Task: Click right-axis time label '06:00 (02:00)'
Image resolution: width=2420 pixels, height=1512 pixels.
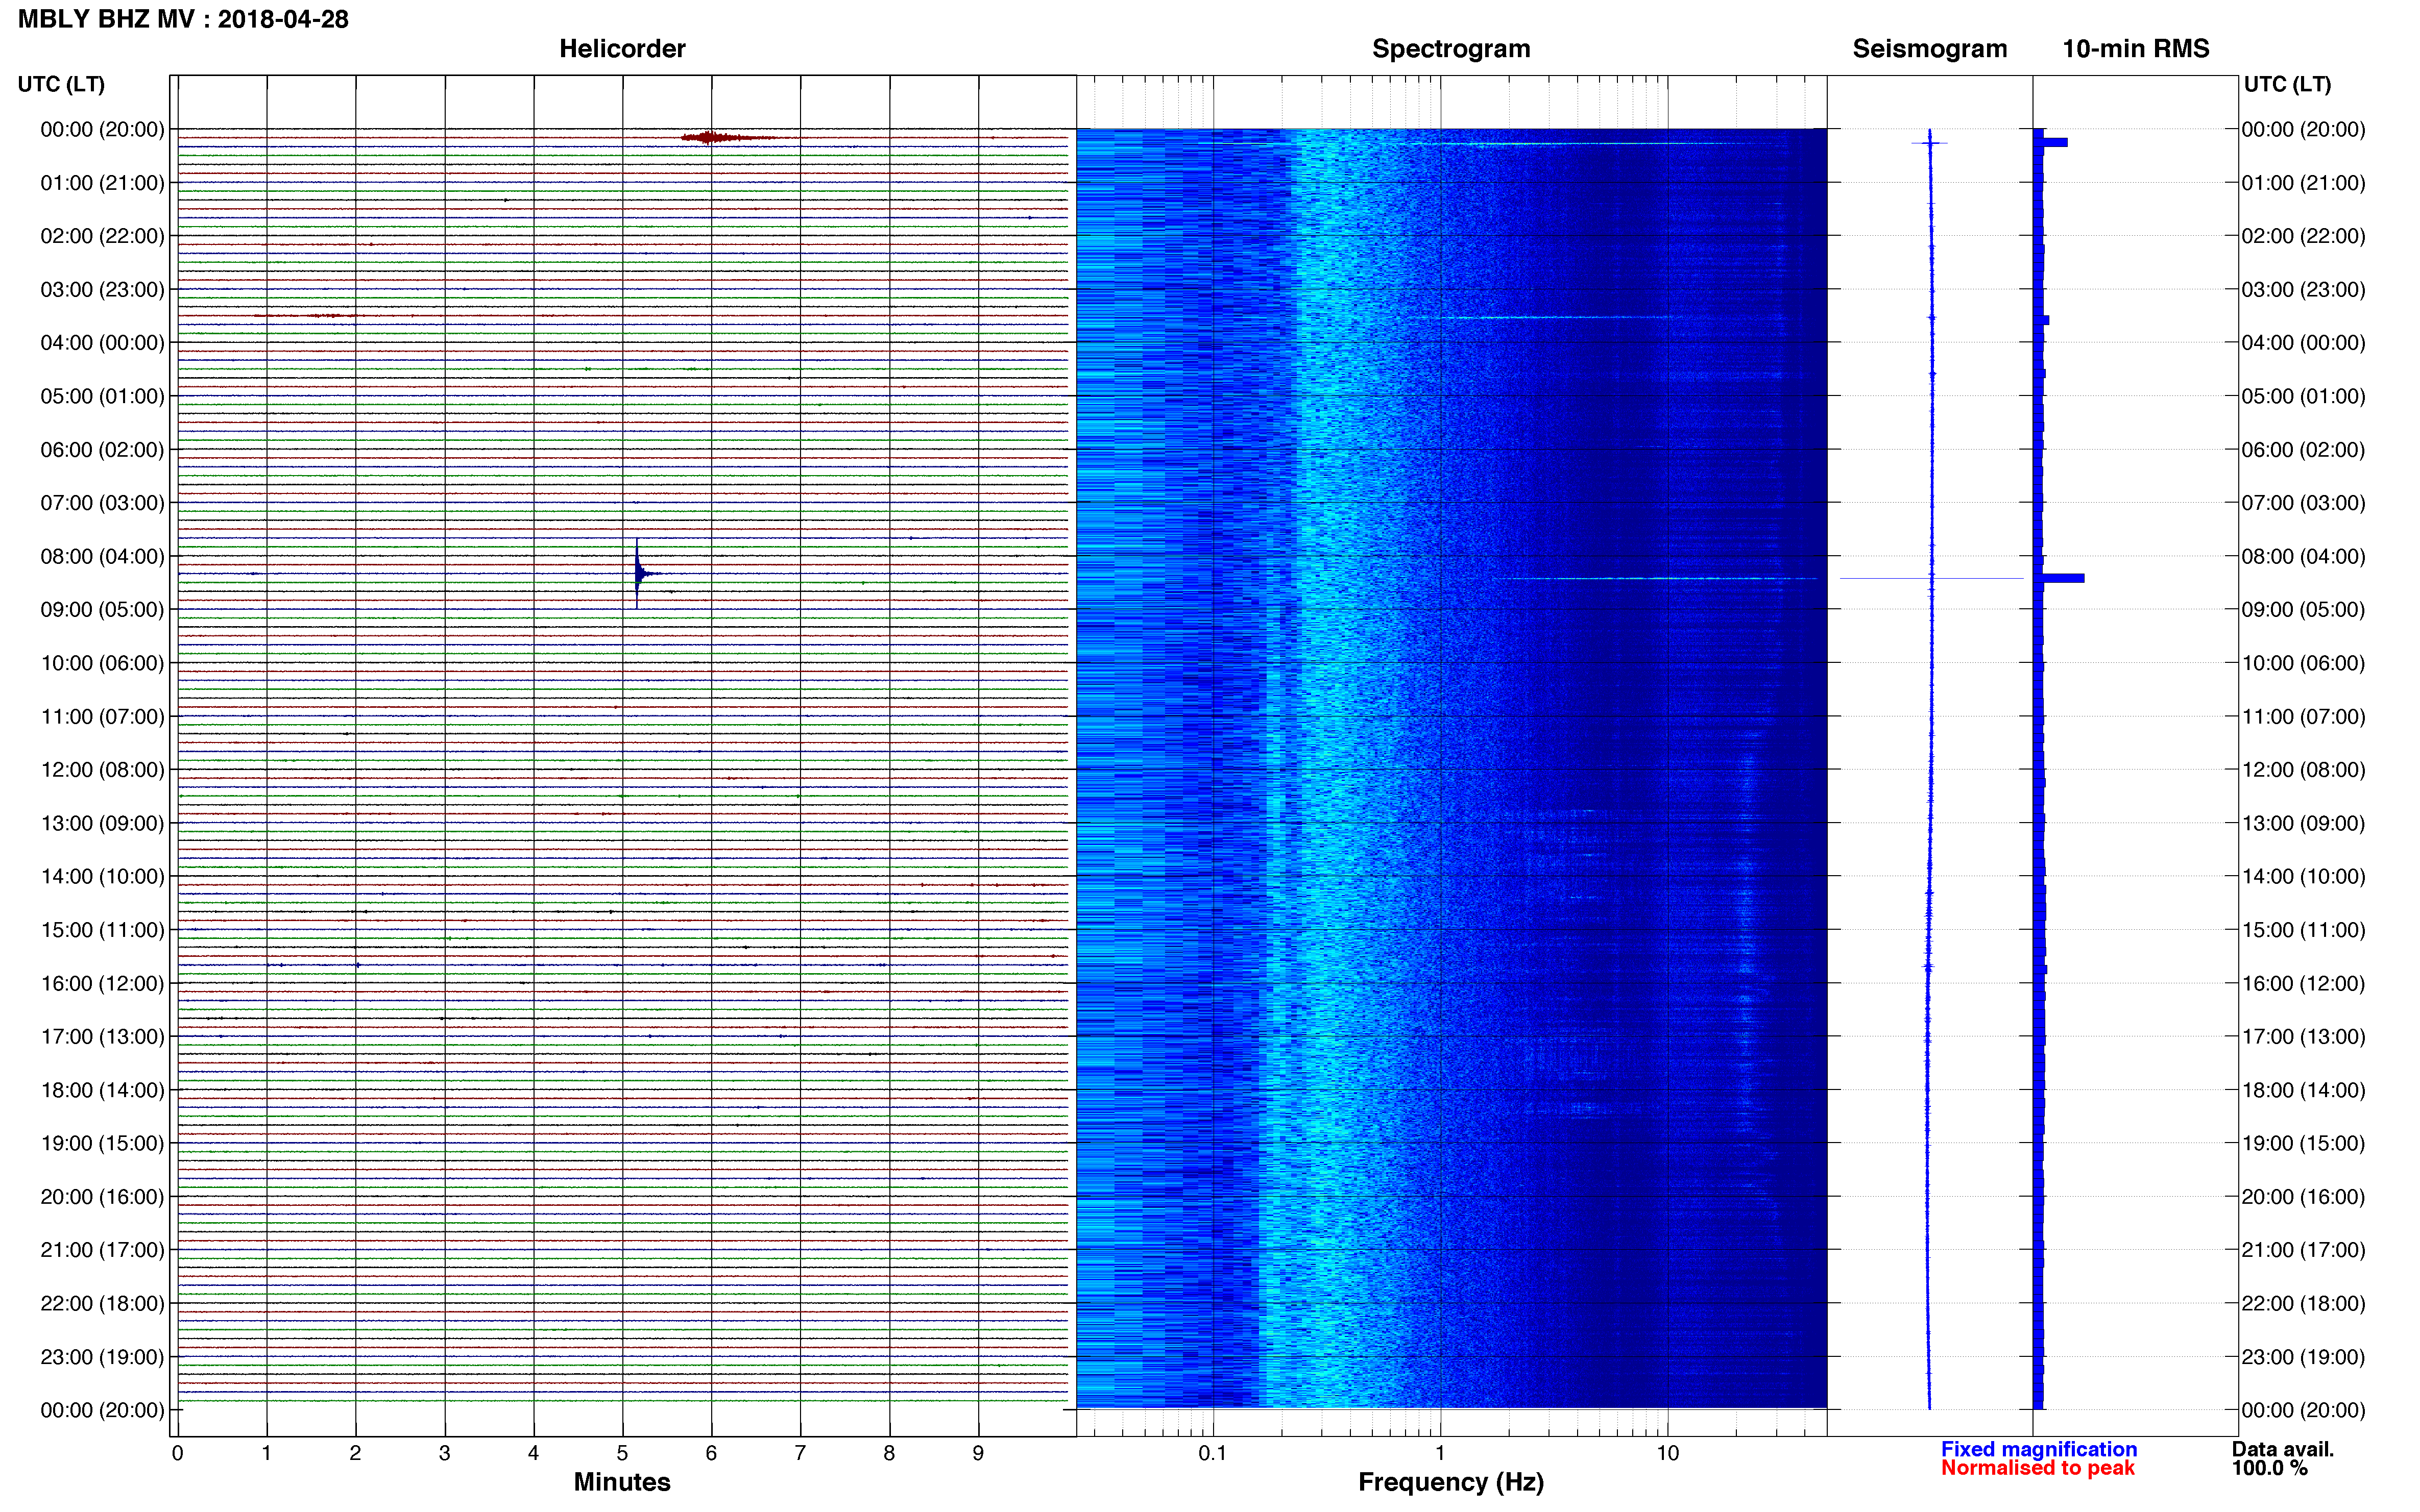Action: [x=2303, y=450]
